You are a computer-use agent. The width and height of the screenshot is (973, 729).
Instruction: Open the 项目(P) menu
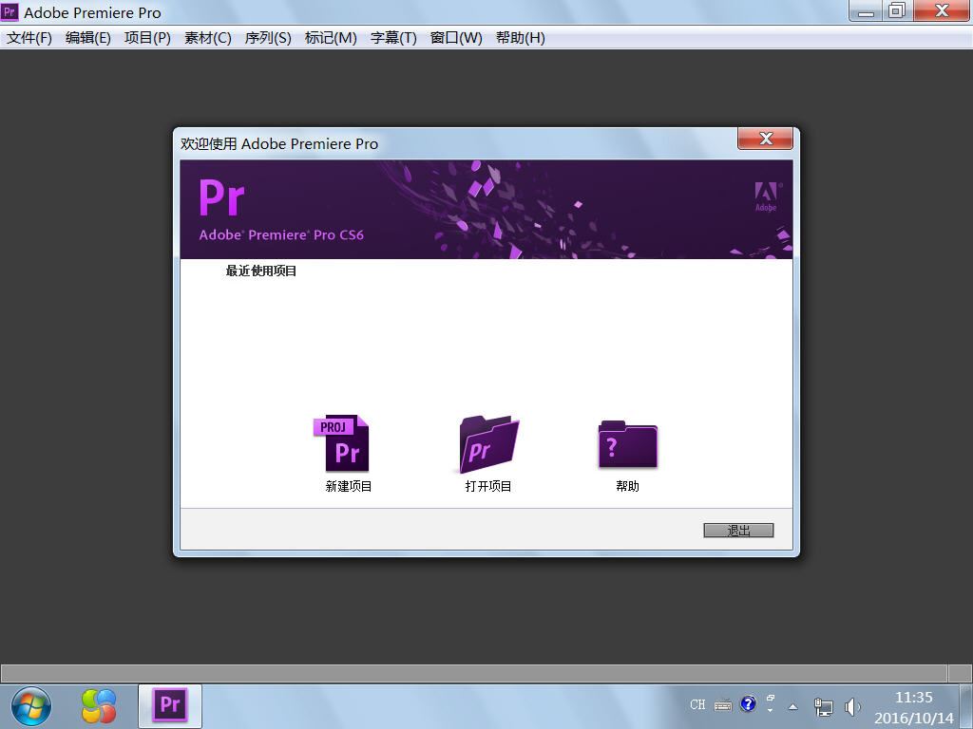pyautogui.click(x=147, y=38)
